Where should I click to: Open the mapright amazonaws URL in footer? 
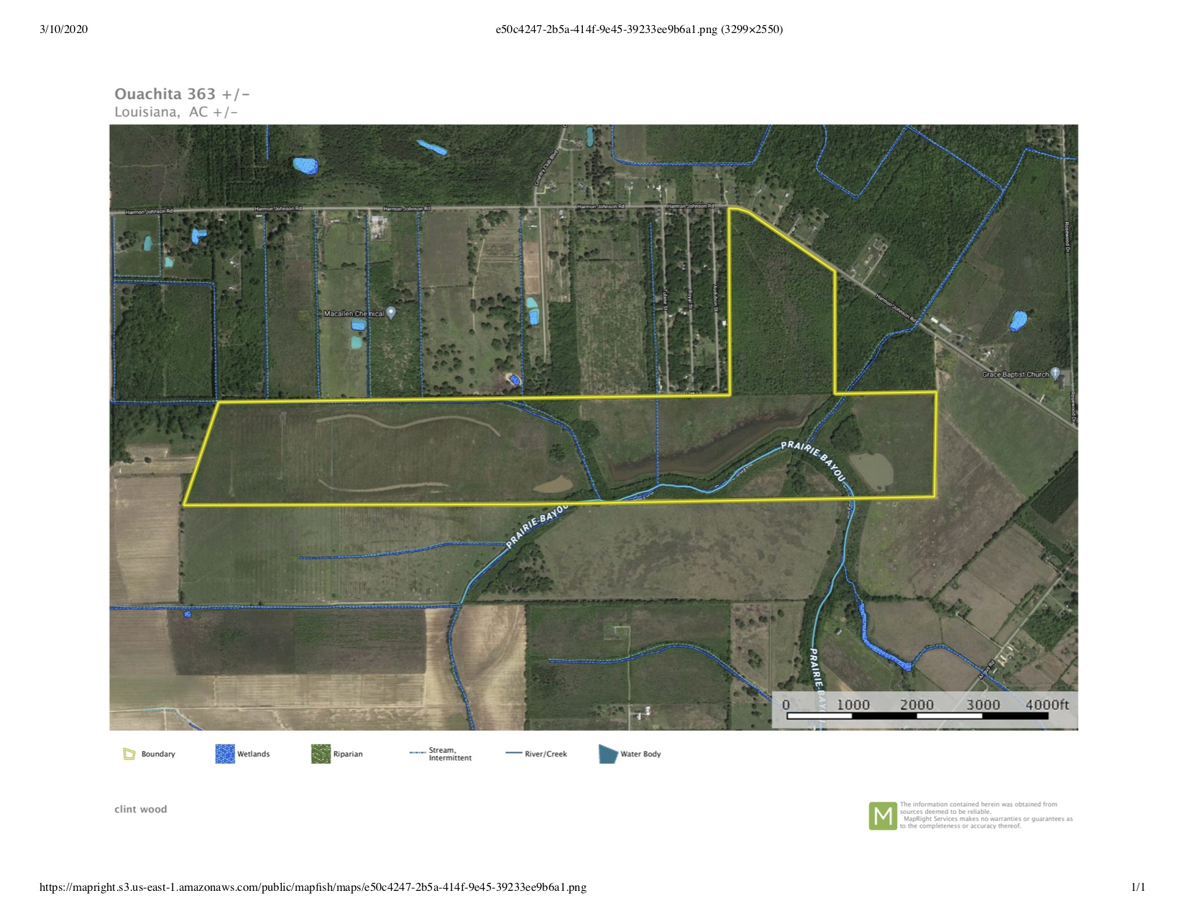(x=313, y=887)
